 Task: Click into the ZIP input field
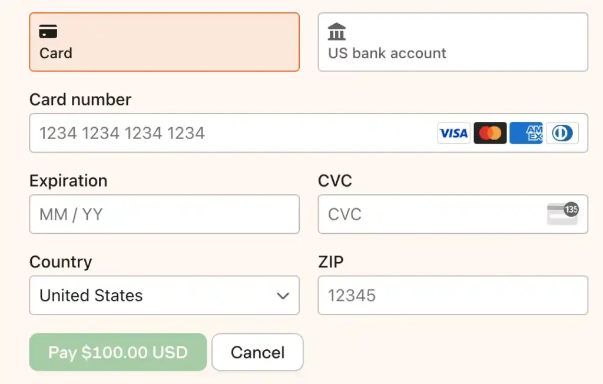point(453,295)
